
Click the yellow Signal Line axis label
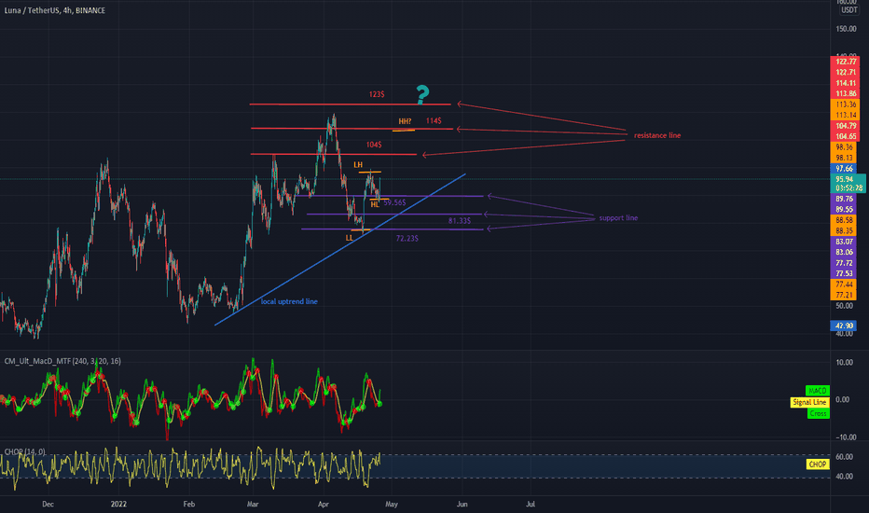[809, 402]
